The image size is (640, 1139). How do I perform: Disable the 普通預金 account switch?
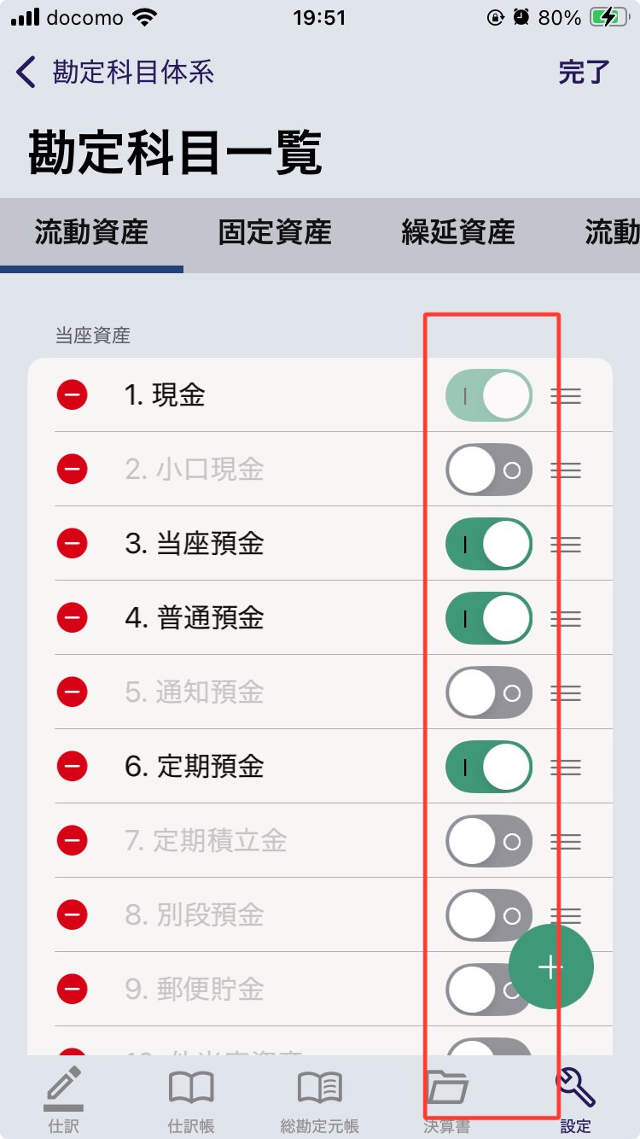pyautogui.click(x=489, y=618)
